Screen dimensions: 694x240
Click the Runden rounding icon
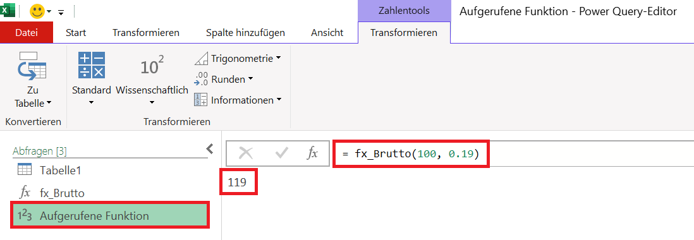point(201,79)
